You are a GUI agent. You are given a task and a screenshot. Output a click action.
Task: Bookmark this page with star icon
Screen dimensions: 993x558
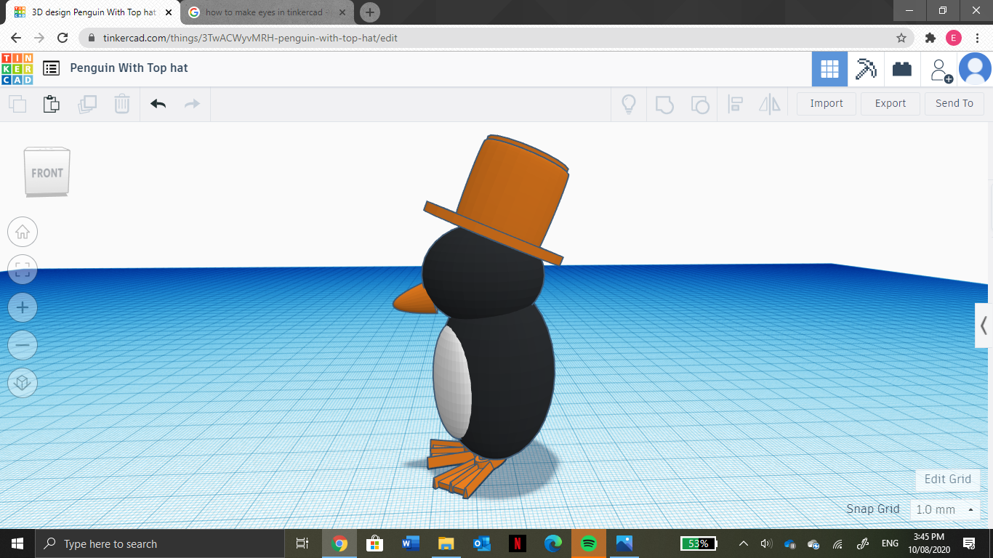(901, 38)
